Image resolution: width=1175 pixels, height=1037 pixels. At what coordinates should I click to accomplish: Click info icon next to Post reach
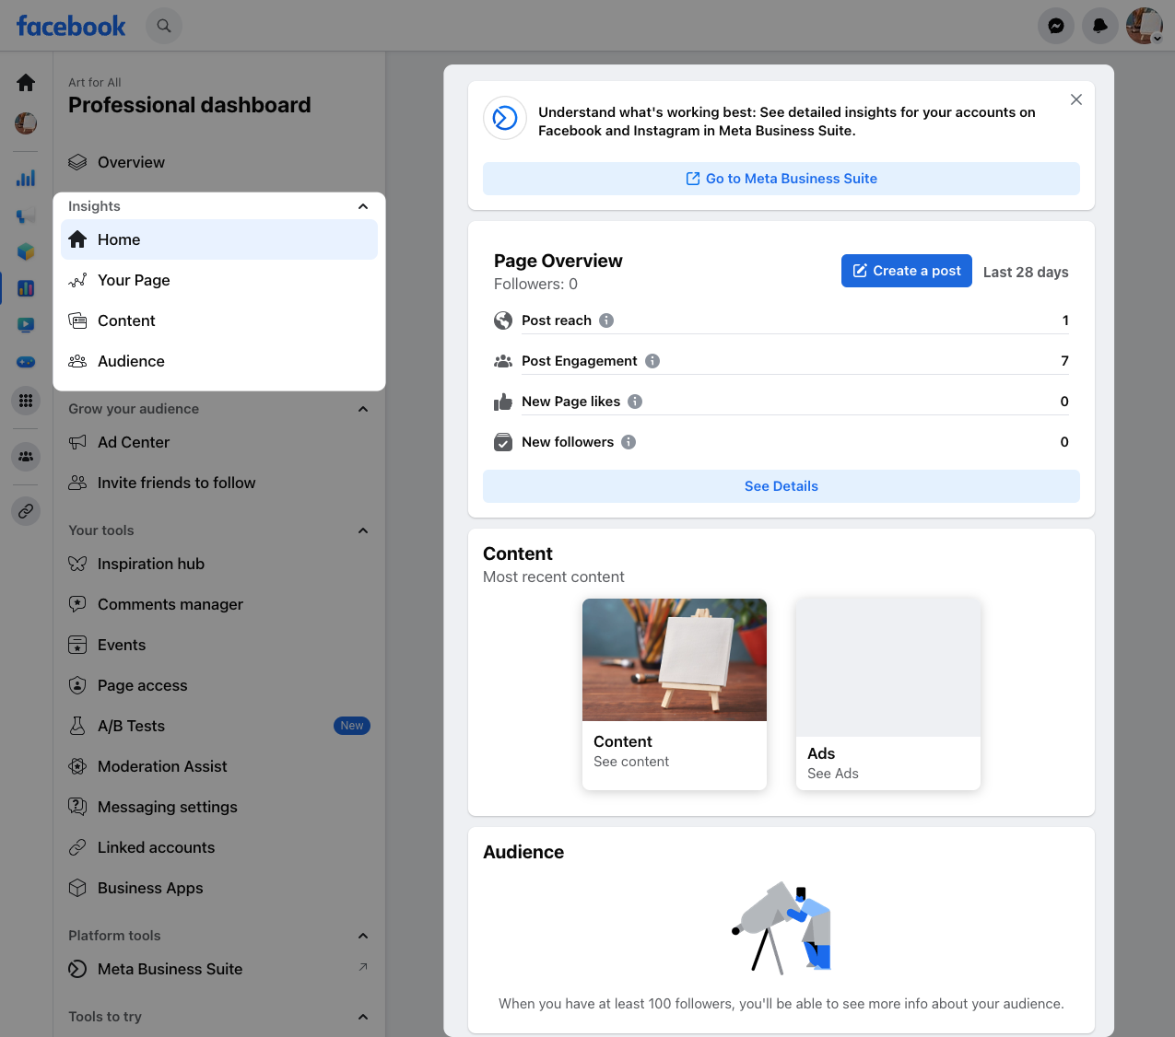click(606, 320)
